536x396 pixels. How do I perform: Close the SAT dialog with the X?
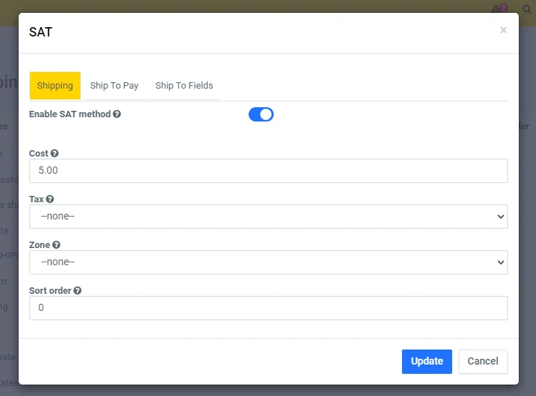click(503, 30)
